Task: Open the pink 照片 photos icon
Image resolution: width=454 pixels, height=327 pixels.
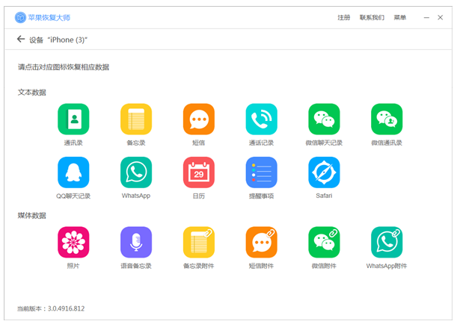Action: click(x=73, y=242)
